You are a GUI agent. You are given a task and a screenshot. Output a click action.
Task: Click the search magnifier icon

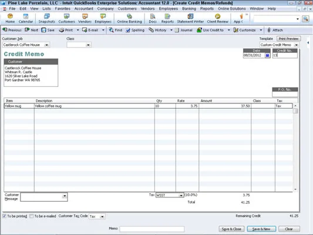click(x=305, y=19)
